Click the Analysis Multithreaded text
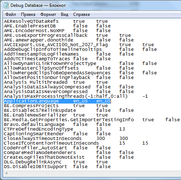Image resolution: width=181 pixels, height=180 pixels. coord(36,82)
